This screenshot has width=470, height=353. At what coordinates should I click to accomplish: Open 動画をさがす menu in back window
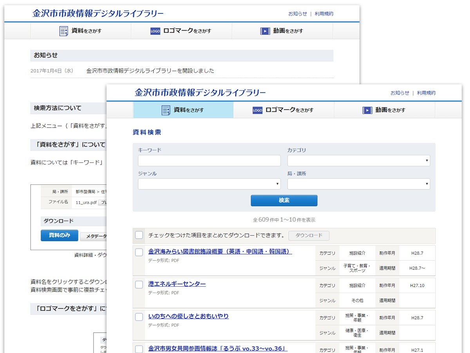[282, 31]
